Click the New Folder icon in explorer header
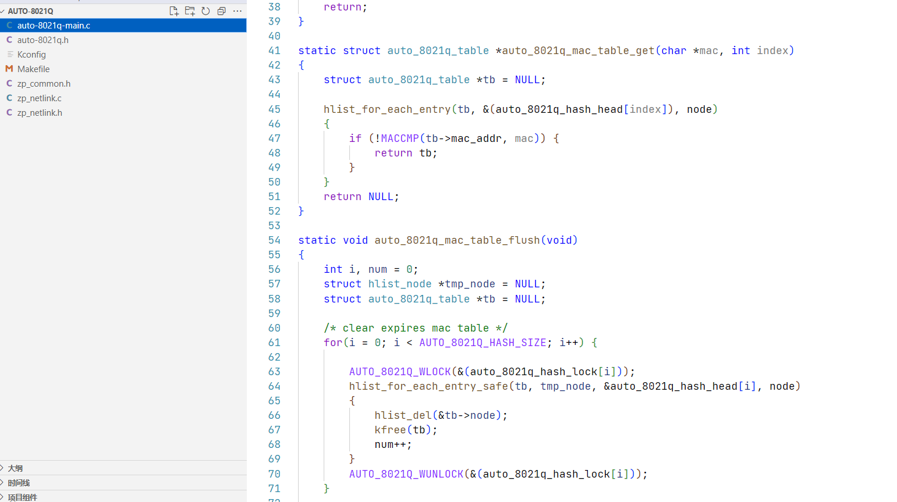The width and height of the screenshot is (897, 502). click(190, 11)
